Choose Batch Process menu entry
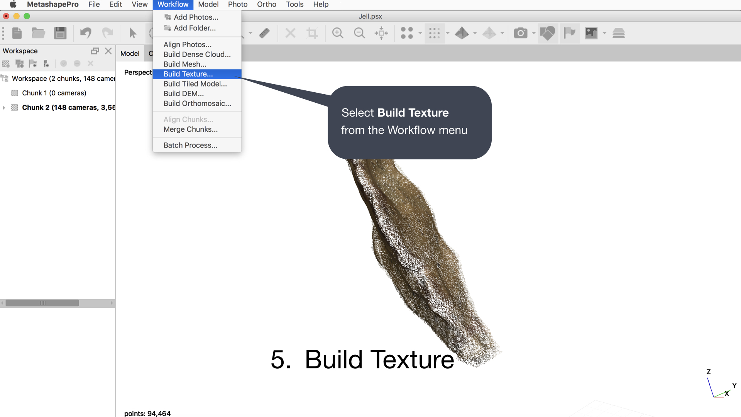Screen dimensions: 741x417 [190, 145]
